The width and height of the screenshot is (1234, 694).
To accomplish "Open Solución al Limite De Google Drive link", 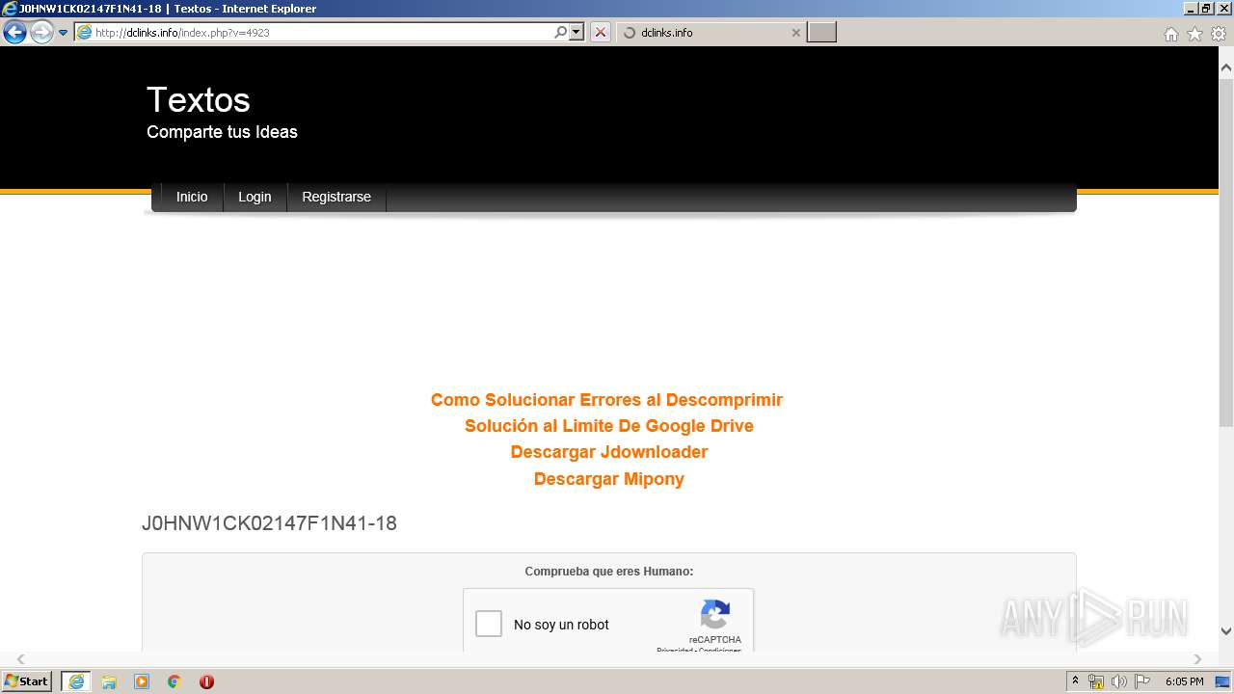I will (x=609, y=426).
